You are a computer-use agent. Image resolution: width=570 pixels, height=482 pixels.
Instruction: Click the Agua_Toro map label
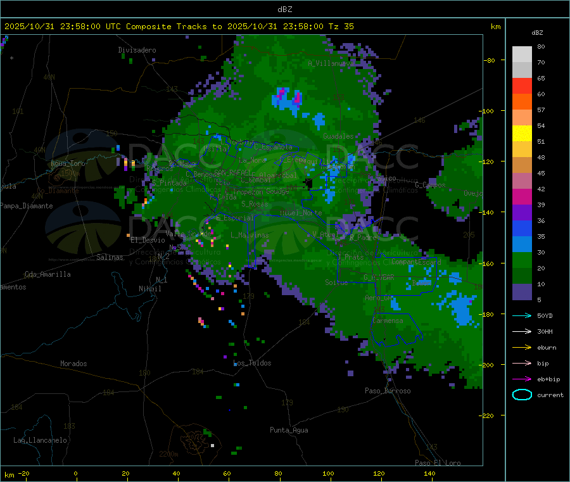[68, 163]
